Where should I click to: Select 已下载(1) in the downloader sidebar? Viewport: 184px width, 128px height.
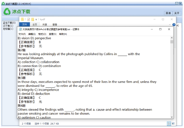coord(8,26)
